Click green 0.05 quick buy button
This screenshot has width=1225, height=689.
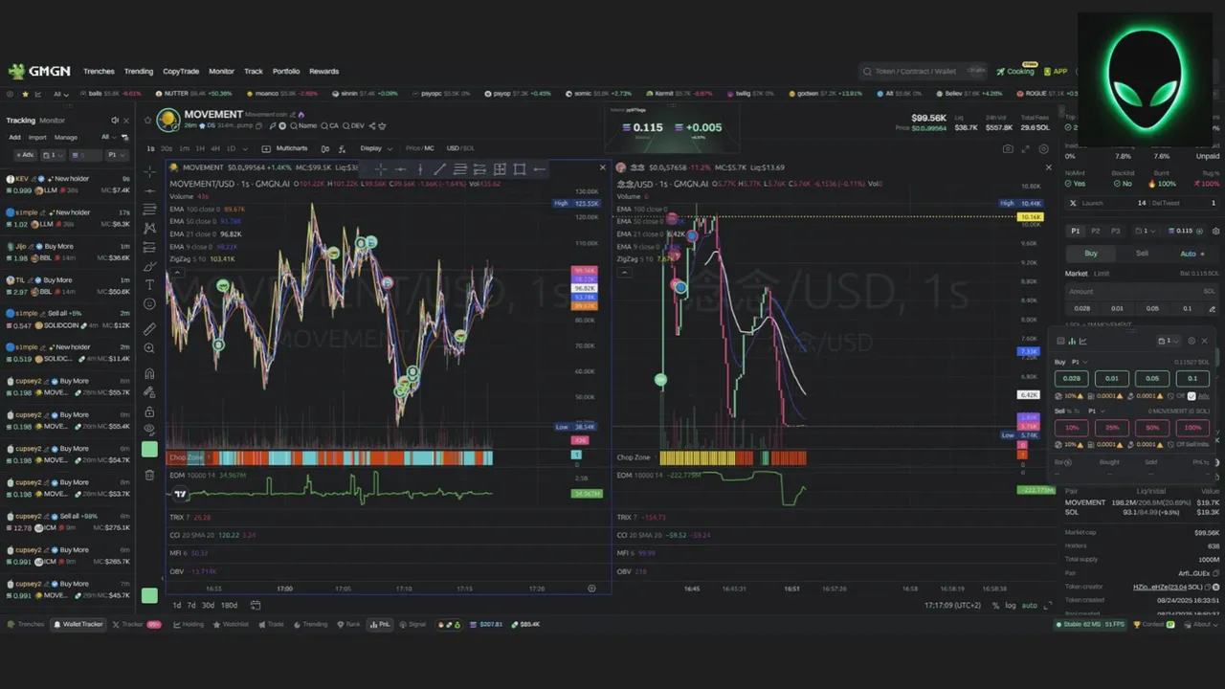[1152, 378]
